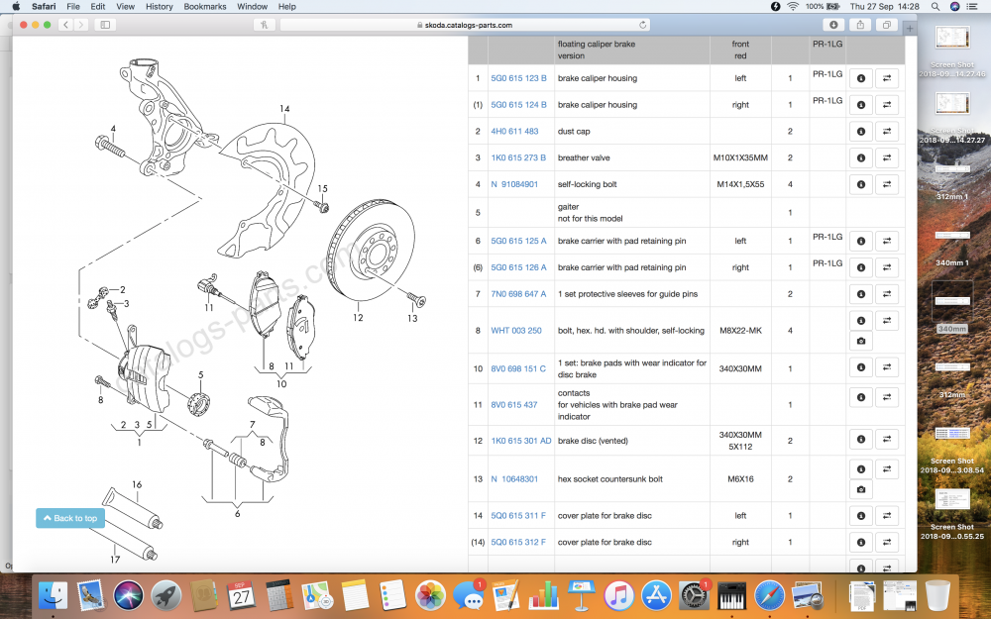Open info for brake caliper housing left
The height and width of the screenshot is (619, 991).
(x=861, y=78)
